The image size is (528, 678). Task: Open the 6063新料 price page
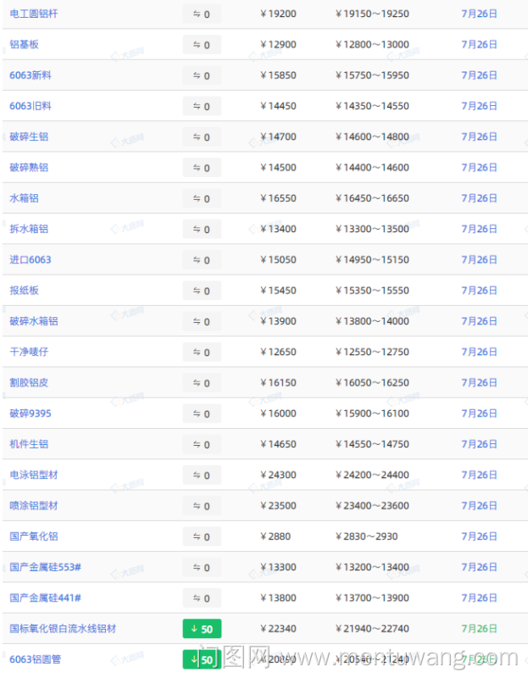[x=31, y=75]
